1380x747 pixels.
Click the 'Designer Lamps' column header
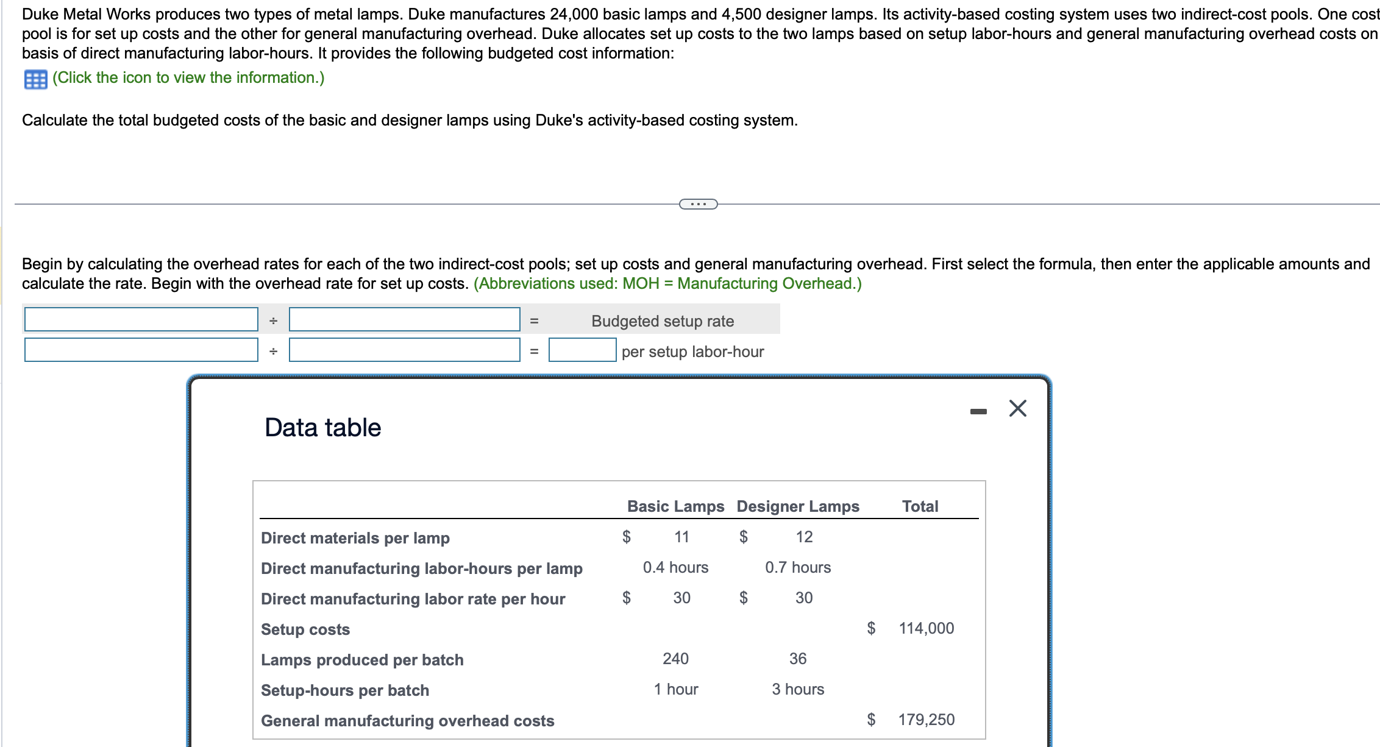tap(797, 506)
